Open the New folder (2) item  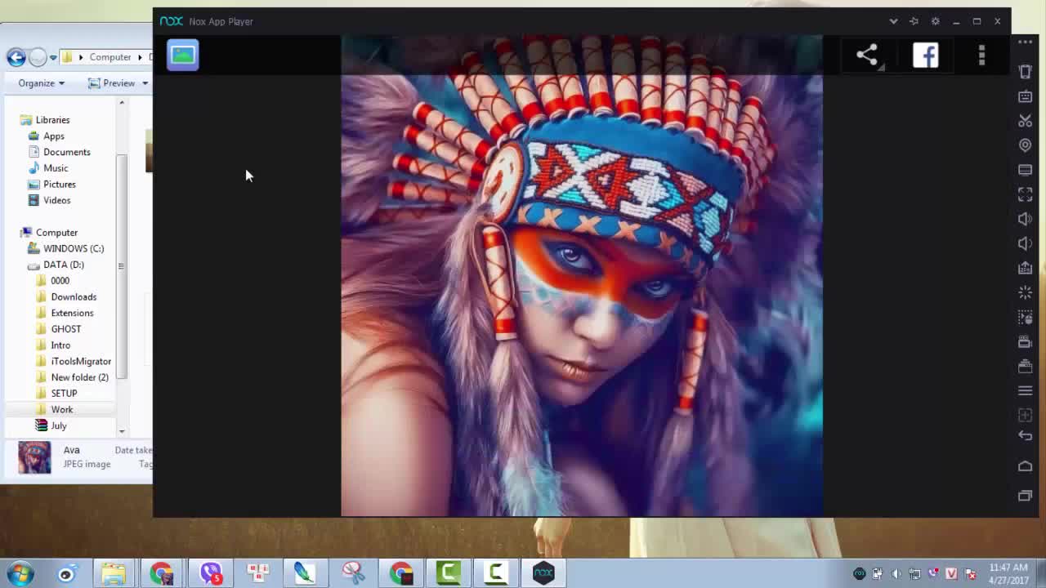pos(79,377)
